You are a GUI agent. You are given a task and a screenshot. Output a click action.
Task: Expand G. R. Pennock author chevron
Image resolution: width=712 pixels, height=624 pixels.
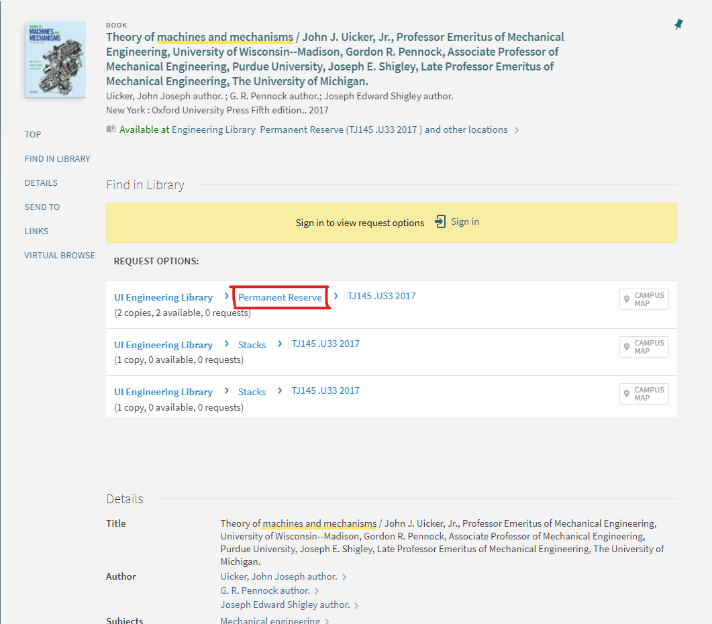[x=317, y=591]
